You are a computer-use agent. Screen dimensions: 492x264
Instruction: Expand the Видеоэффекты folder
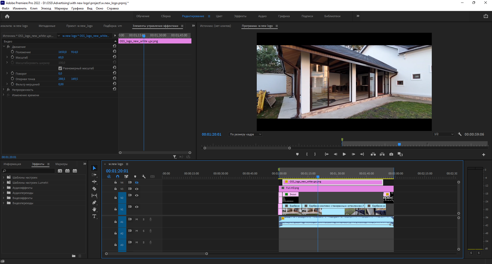pos(3,198)
